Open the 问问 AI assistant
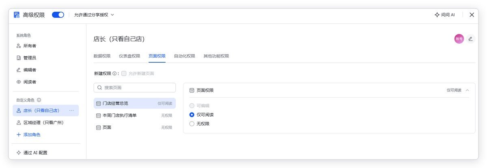This screenshot has width=487, height=168. 445,15
